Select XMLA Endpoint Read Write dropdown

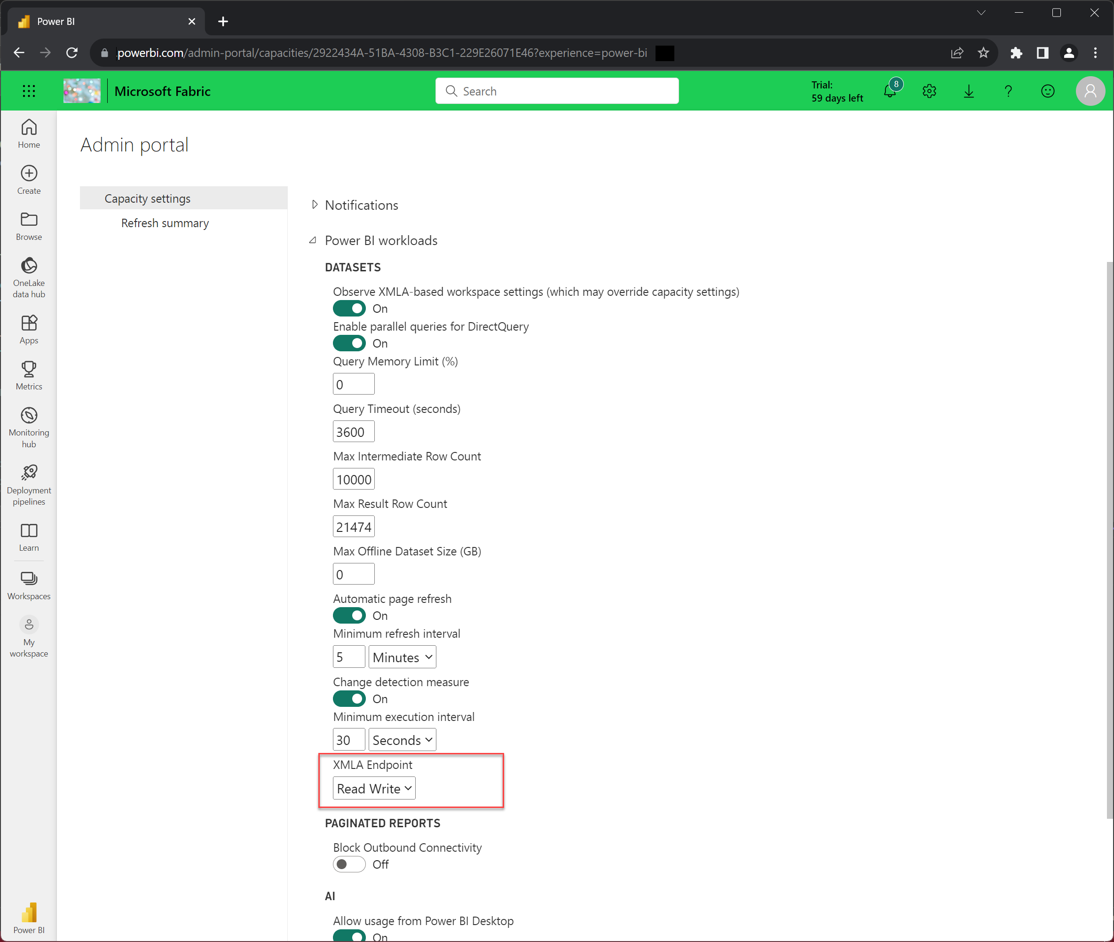pos(373,788)
